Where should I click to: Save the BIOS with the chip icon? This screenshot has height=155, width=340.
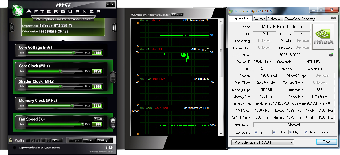331,54
